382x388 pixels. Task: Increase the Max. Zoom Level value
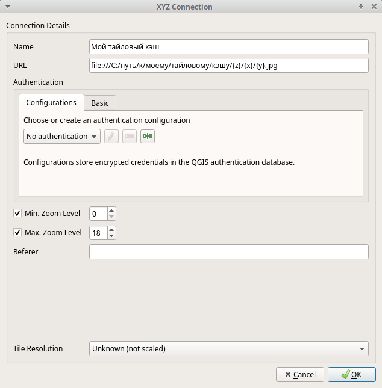pyautogui.click(x=111, y=230)
